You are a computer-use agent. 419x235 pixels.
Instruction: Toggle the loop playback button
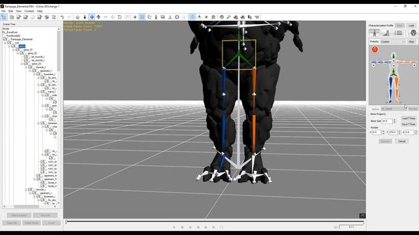(221, 227)
